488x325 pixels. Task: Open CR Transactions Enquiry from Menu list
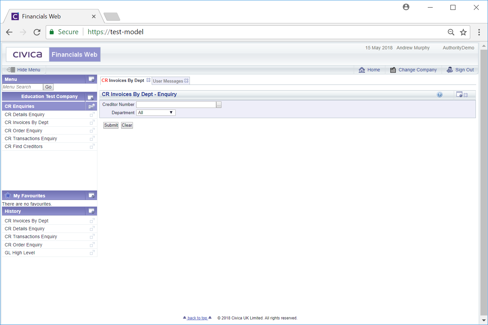[x=31, y=138]
